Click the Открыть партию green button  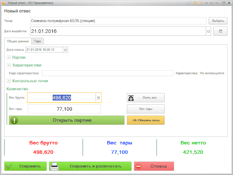pyautogui.click(x=67, y=120)
